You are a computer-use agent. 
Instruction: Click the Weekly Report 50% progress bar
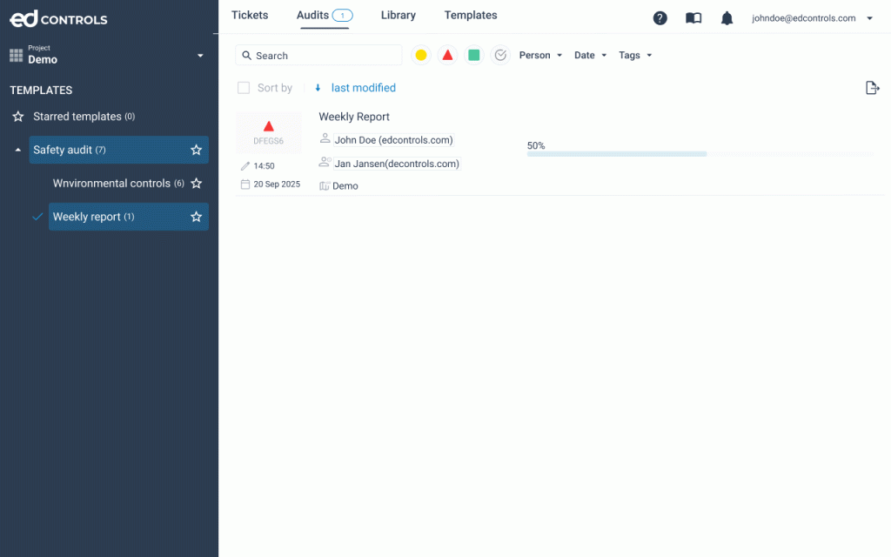pos(700,154)
